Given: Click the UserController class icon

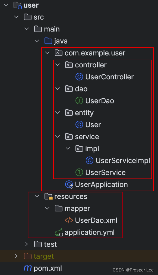Looking at the screenshot, I should [x=79, y=77].
